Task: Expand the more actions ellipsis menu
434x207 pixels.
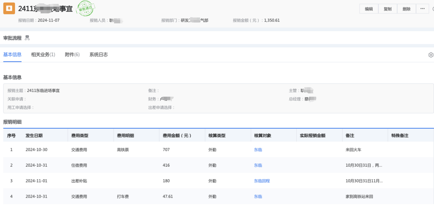Action: (x=422, y=9)
